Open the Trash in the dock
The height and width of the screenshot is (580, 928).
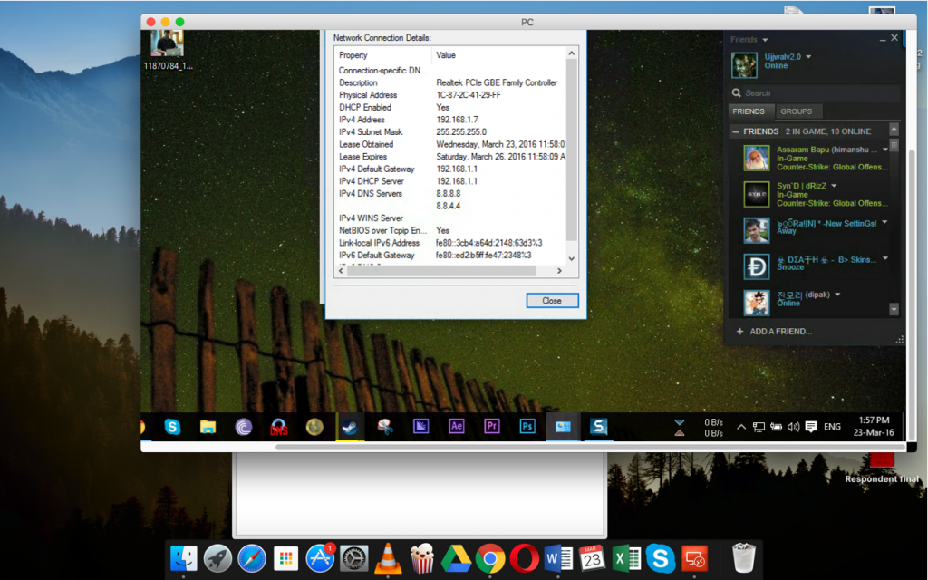[743, 558]
